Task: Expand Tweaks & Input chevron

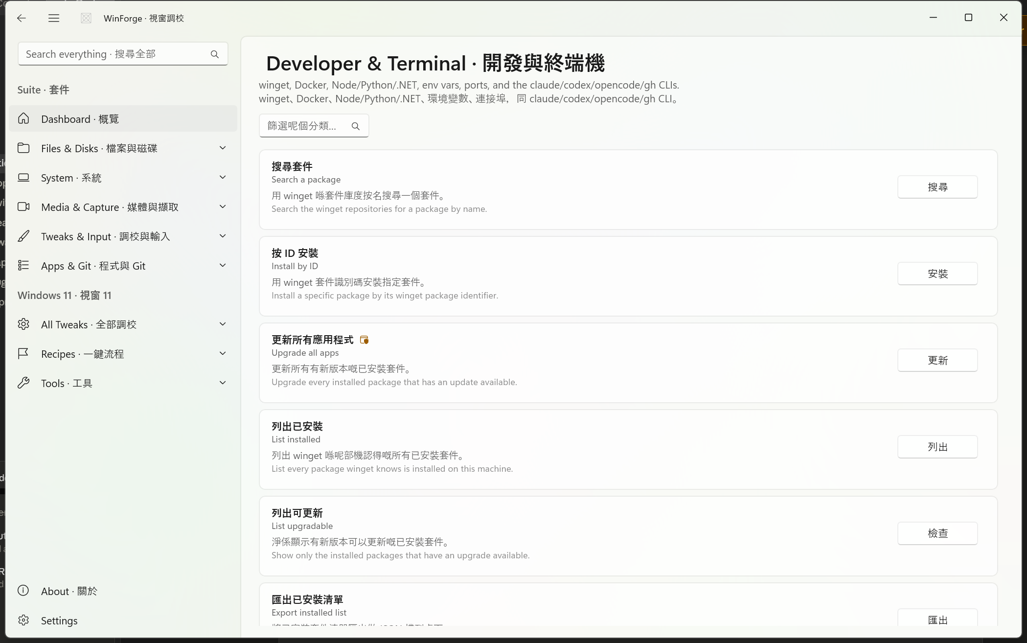Action: click(x=223, y=236)
